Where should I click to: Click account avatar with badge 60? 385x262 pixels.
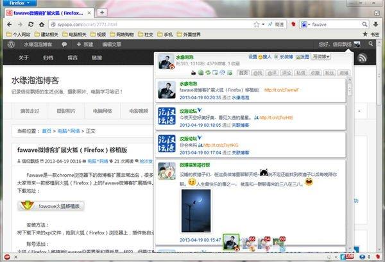[278, 244]
